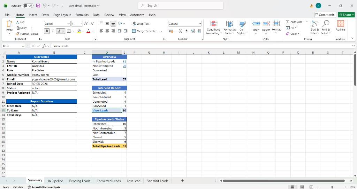Viewport: 357px width, 189px height.
Task: Open Sort & Filter
Action: (x=315, y=27)
